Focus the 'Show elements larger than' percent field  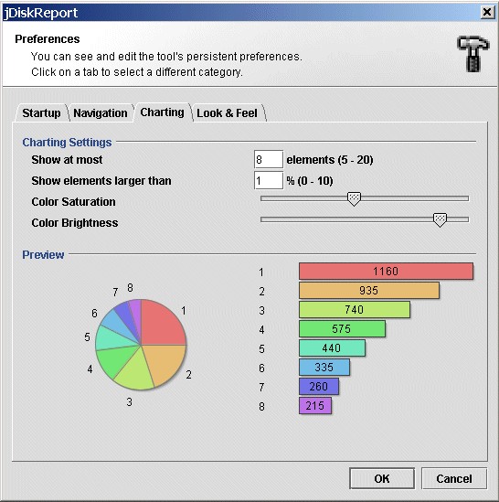[x=269, y=180]
